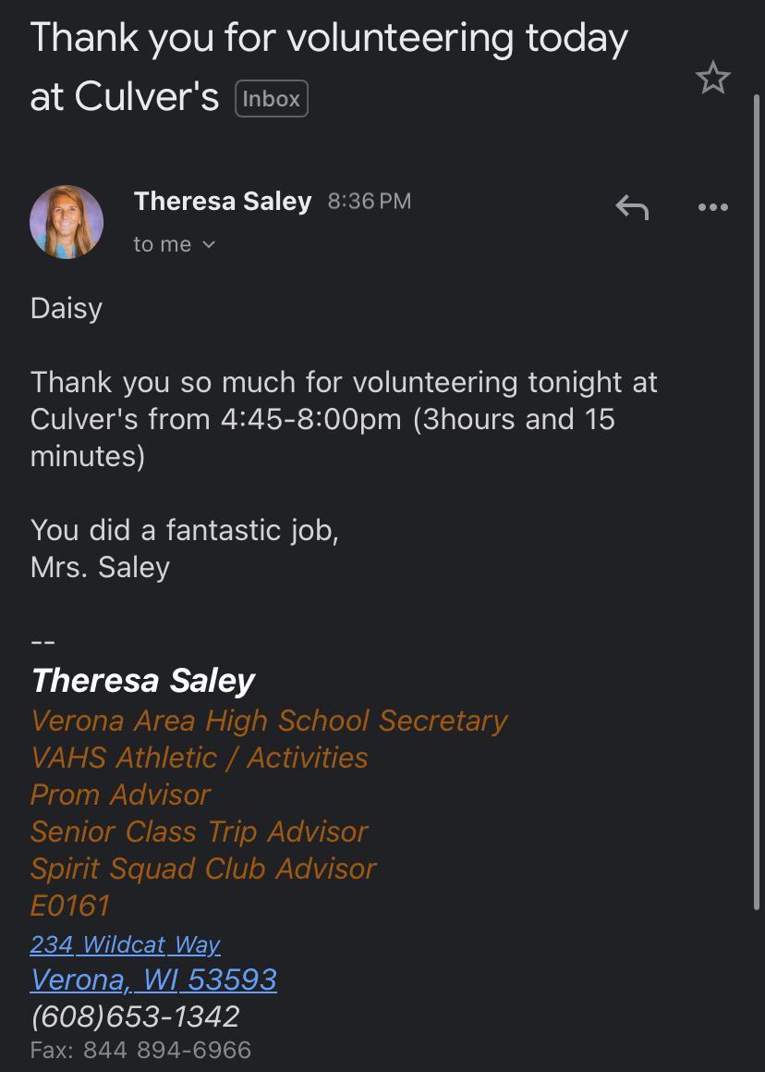Star this email from Theresa Saley
This screenshot has width=765, height=1072.
(x=712, y=79)
